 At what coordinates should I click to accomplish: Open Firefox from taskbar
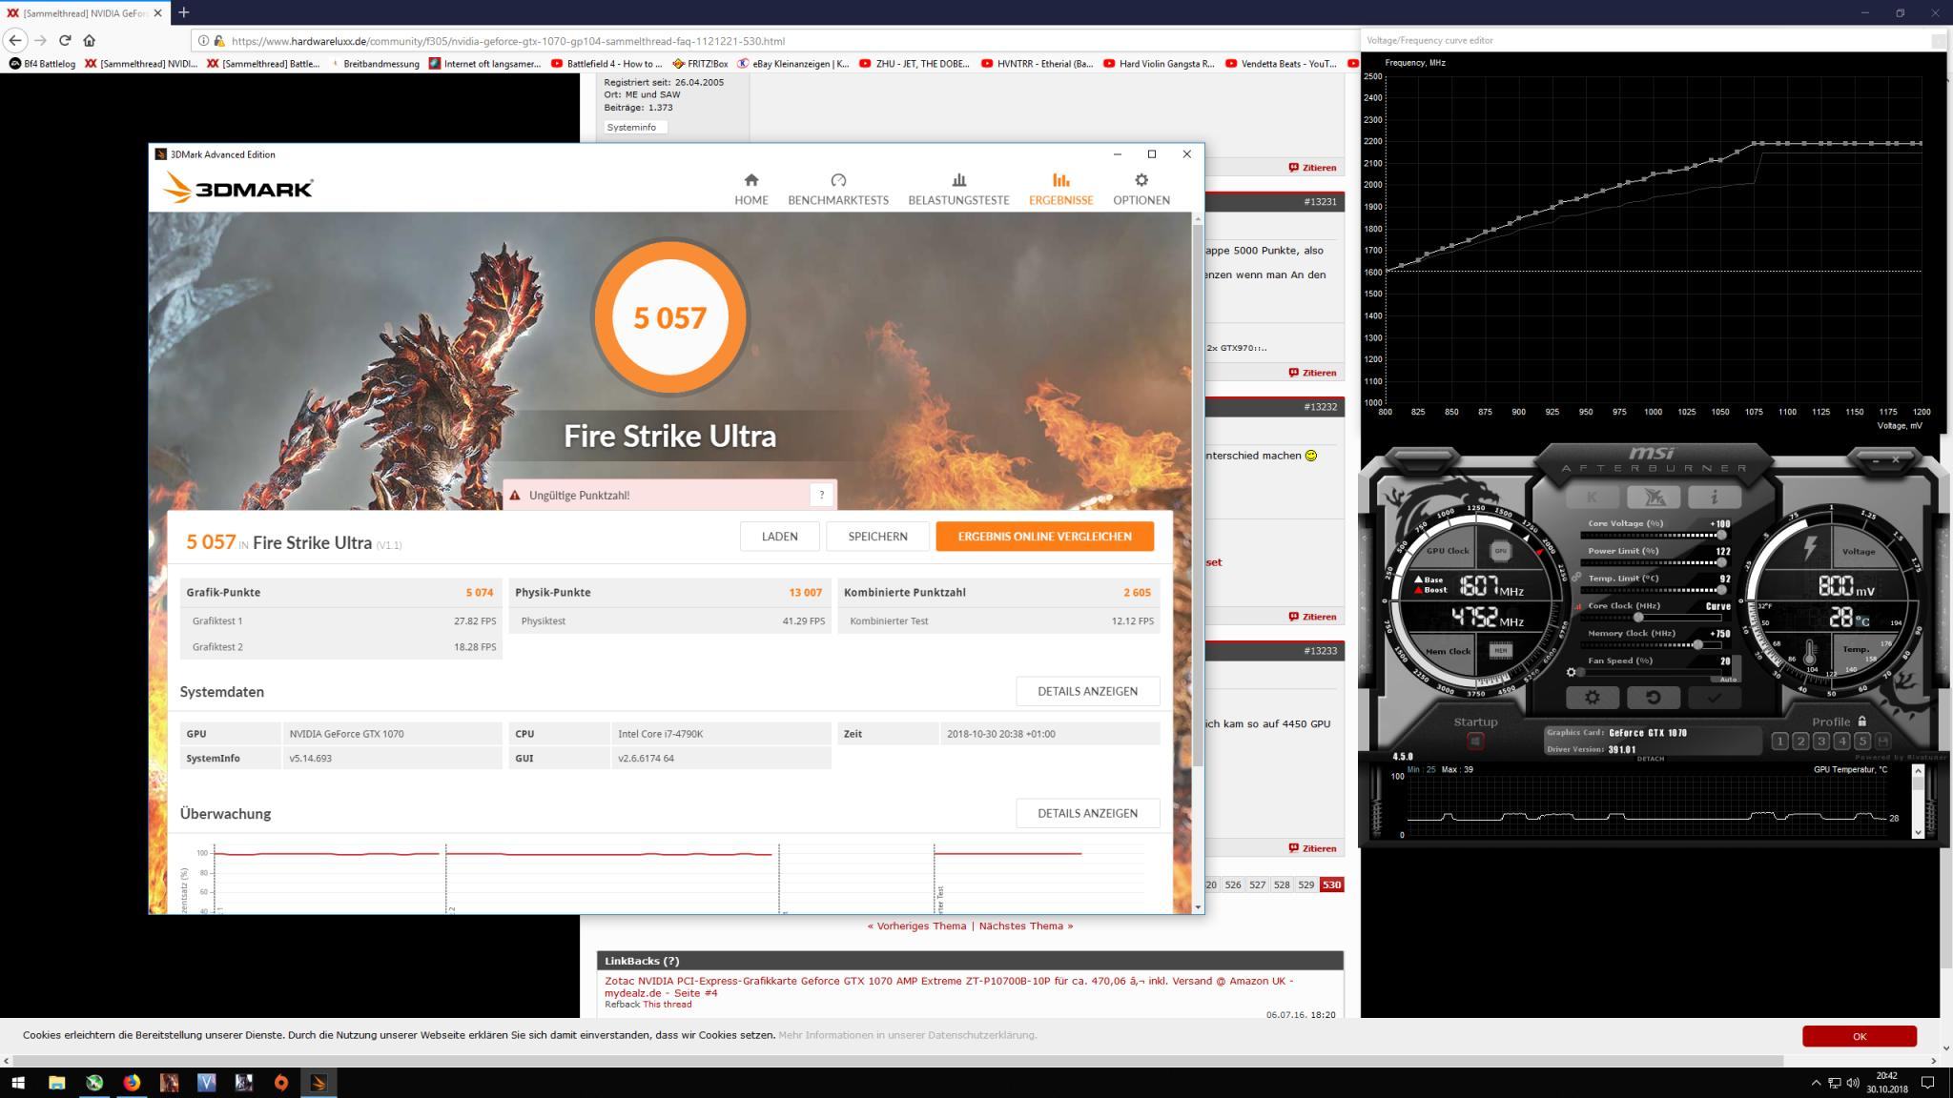click(132, 1083)
